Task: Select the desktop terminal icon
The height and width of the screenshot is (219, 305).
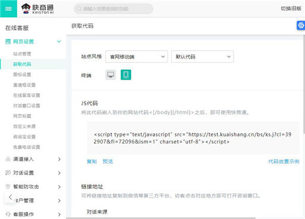Action: click(x=111, y=75)
